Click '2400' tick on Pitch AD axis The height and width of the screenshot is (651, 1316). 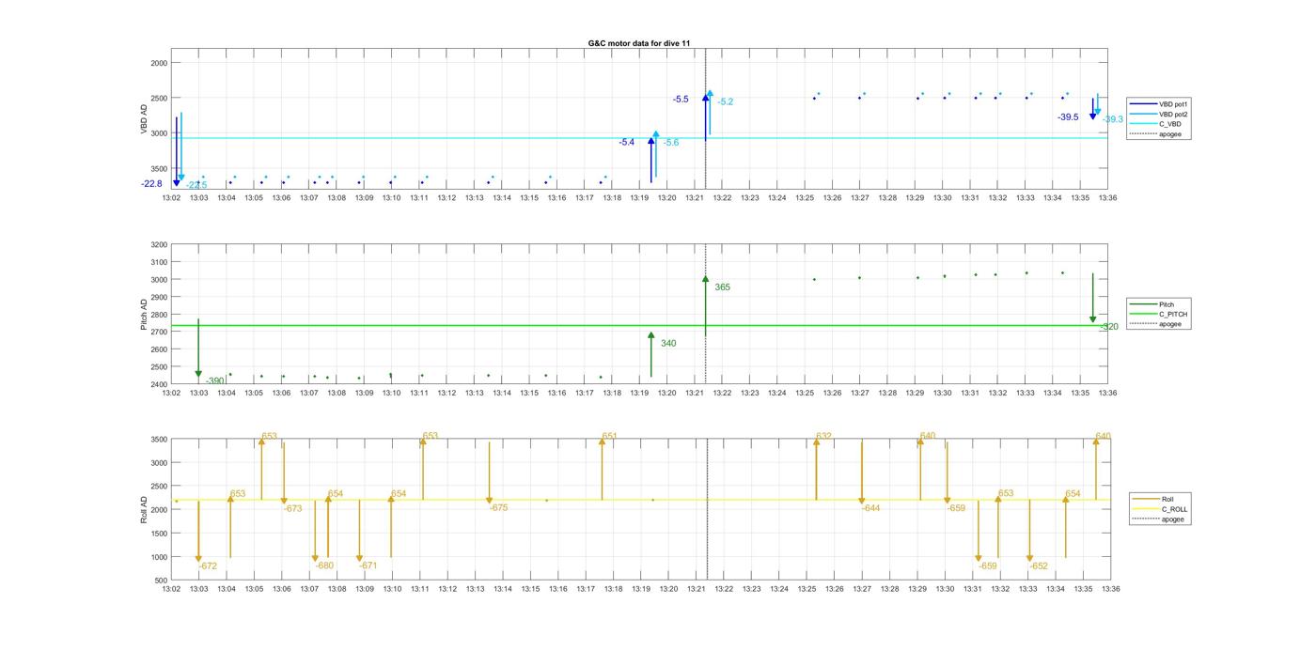[159, 384]
